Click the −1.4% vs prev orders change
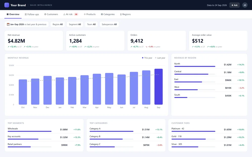This screenshot has height=157, width=252. [x=153, y=47]
